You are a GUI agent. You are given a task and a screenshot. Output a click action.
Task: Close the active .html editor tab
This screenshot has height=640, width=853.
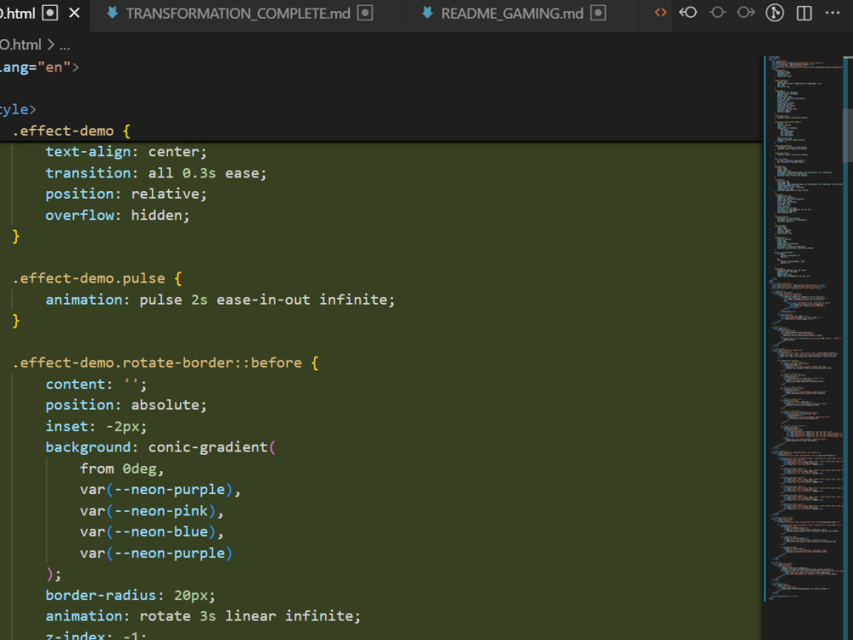[74, 13]
